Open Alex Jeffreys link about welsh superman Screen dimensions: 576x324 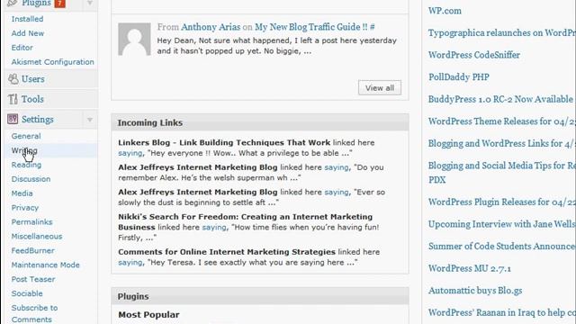pos(198,167)
